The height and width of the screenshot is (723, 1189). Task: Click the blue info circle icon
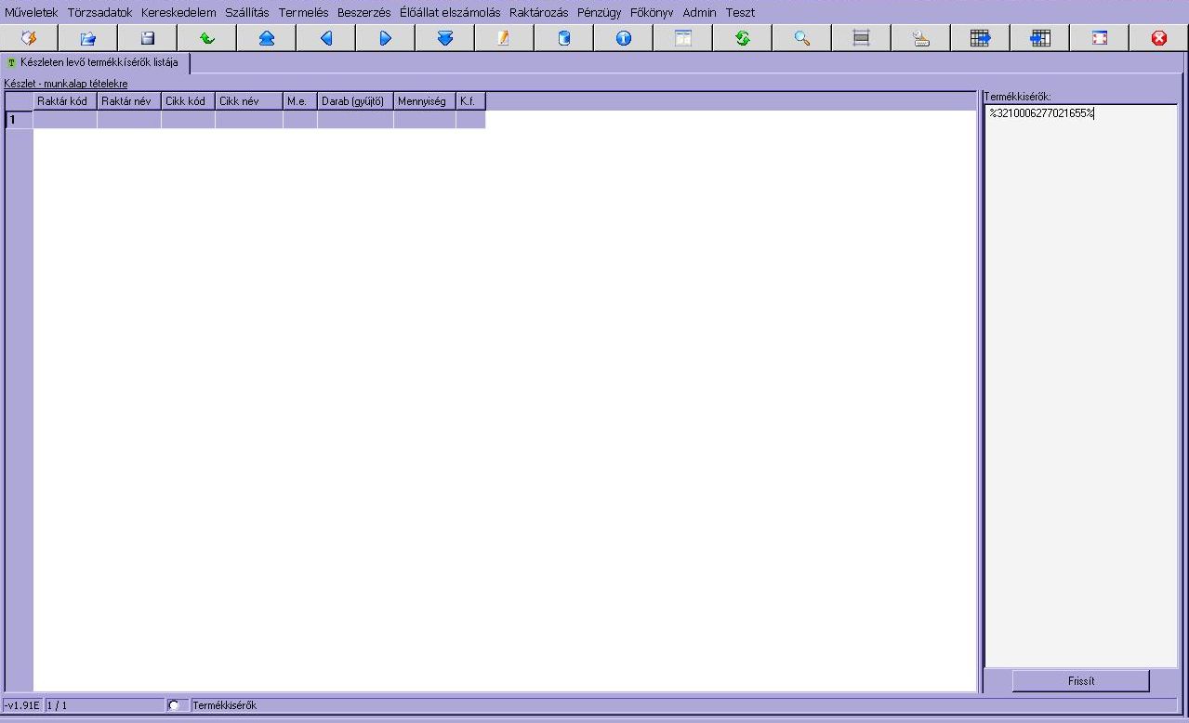tap(624, 38)
